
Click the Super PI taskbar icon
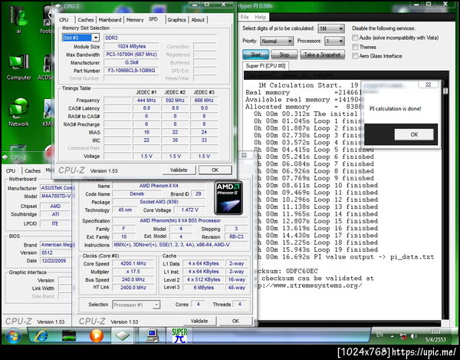click(x=179, y=335)
